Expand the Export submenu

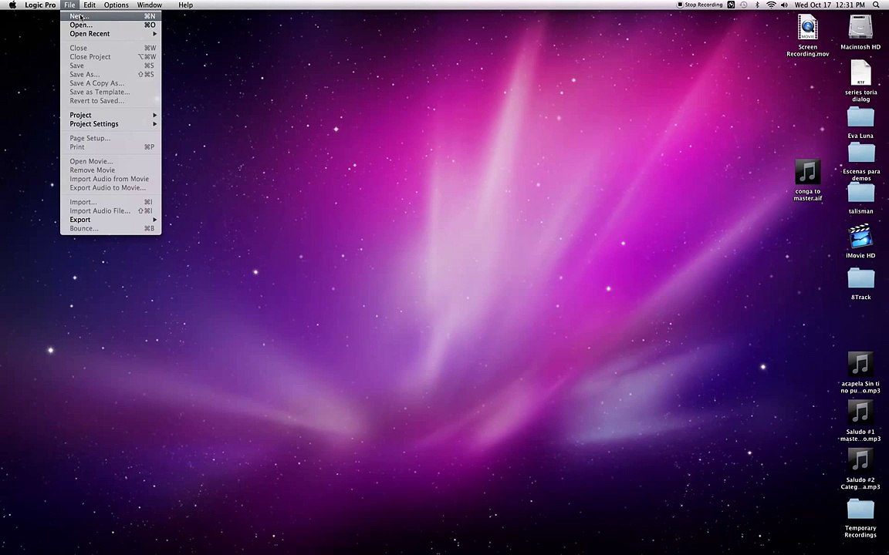(111, 220)
